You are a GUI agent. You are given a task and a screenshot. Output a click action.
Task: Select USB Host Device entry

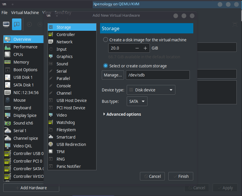click(x=72, y=100)
